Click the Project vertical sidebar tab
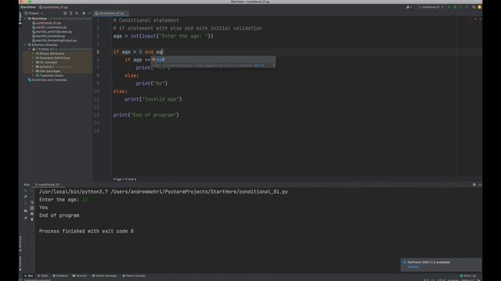This screenshot has height=281, width=501. click(x=20, y=18)
